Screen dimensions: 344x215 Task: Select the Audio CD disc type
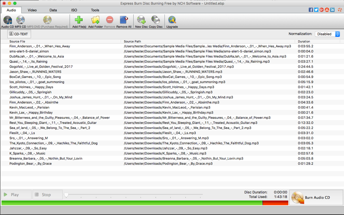coord(7,21)
